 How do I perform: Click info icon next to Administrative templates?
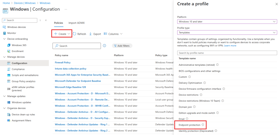click(217, 65)
